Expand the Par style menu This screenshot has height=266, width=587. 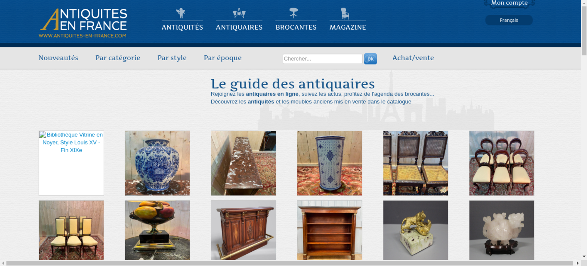tap(172, 58)
